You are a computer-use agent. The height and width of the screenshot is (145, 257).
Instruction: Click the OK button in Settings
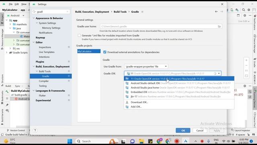pos(183,130)
